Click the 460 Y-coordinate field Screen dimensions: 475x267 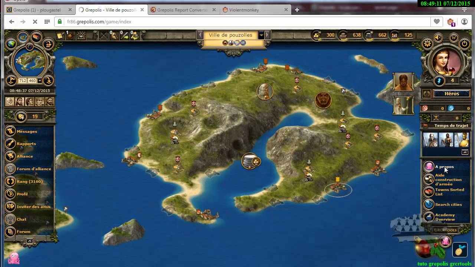coord(32,80)
